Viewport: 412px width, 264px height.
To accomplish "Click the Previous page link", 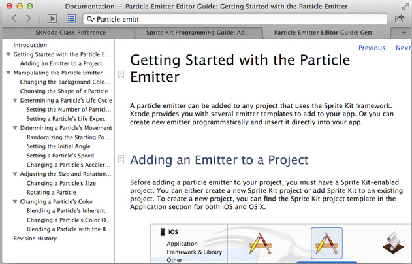I will 372,48.
